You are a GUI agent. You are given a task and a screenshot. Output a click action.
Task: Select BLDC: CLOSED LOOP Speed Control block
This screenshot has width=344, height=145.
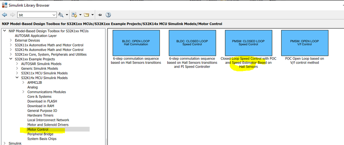[x=192, y=43]
